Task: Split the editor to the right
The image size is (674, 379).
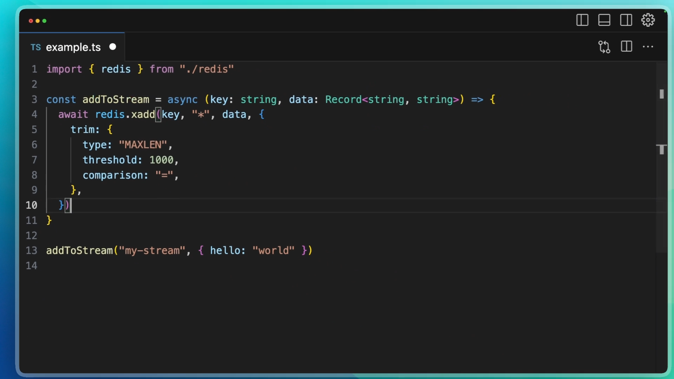Action: (626, 47)
